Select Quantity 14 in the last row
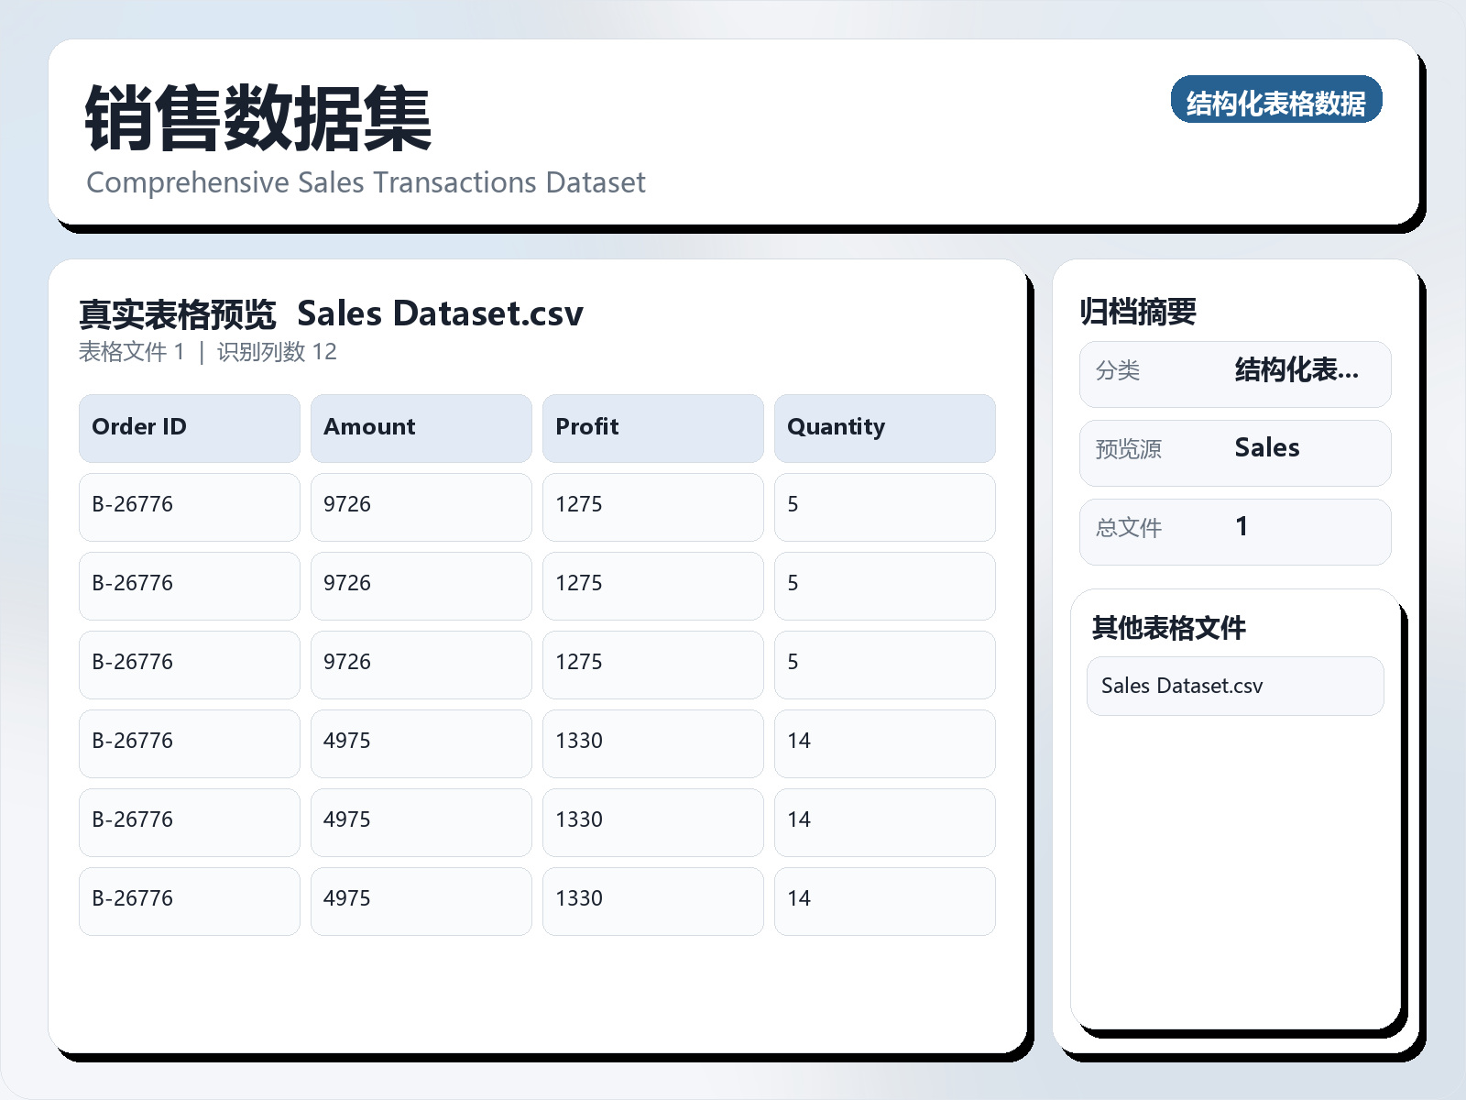The image size is (1466, 1100). tap(884, 900)
